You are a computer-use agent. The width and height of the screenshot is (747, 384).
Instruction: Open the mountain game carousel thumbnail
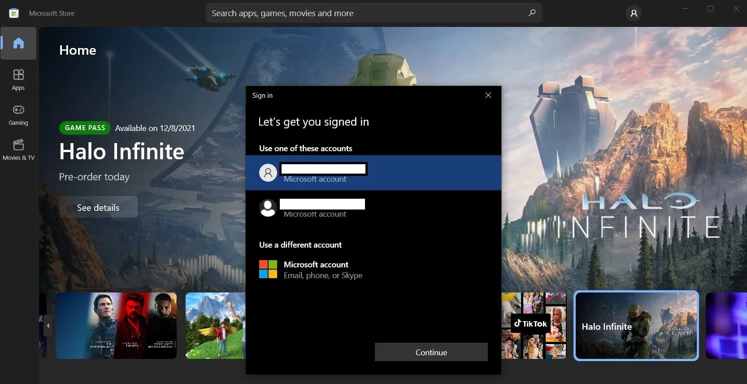click(216, 326)
